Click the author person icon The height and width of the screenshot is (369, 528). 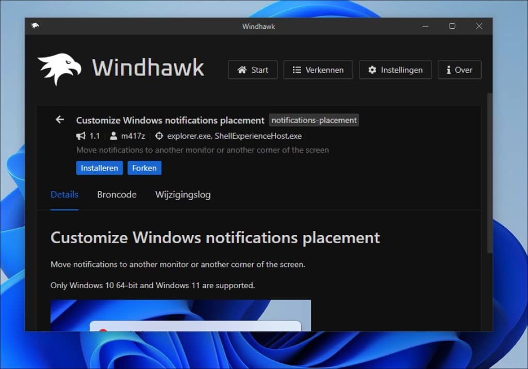pyautogui.click(x=113, y=136)
